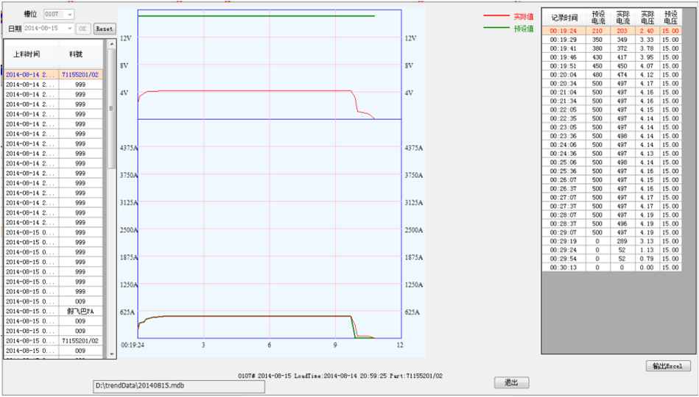Click the Reset button
This screenshot has width=699, height=397.
(105, 29)
